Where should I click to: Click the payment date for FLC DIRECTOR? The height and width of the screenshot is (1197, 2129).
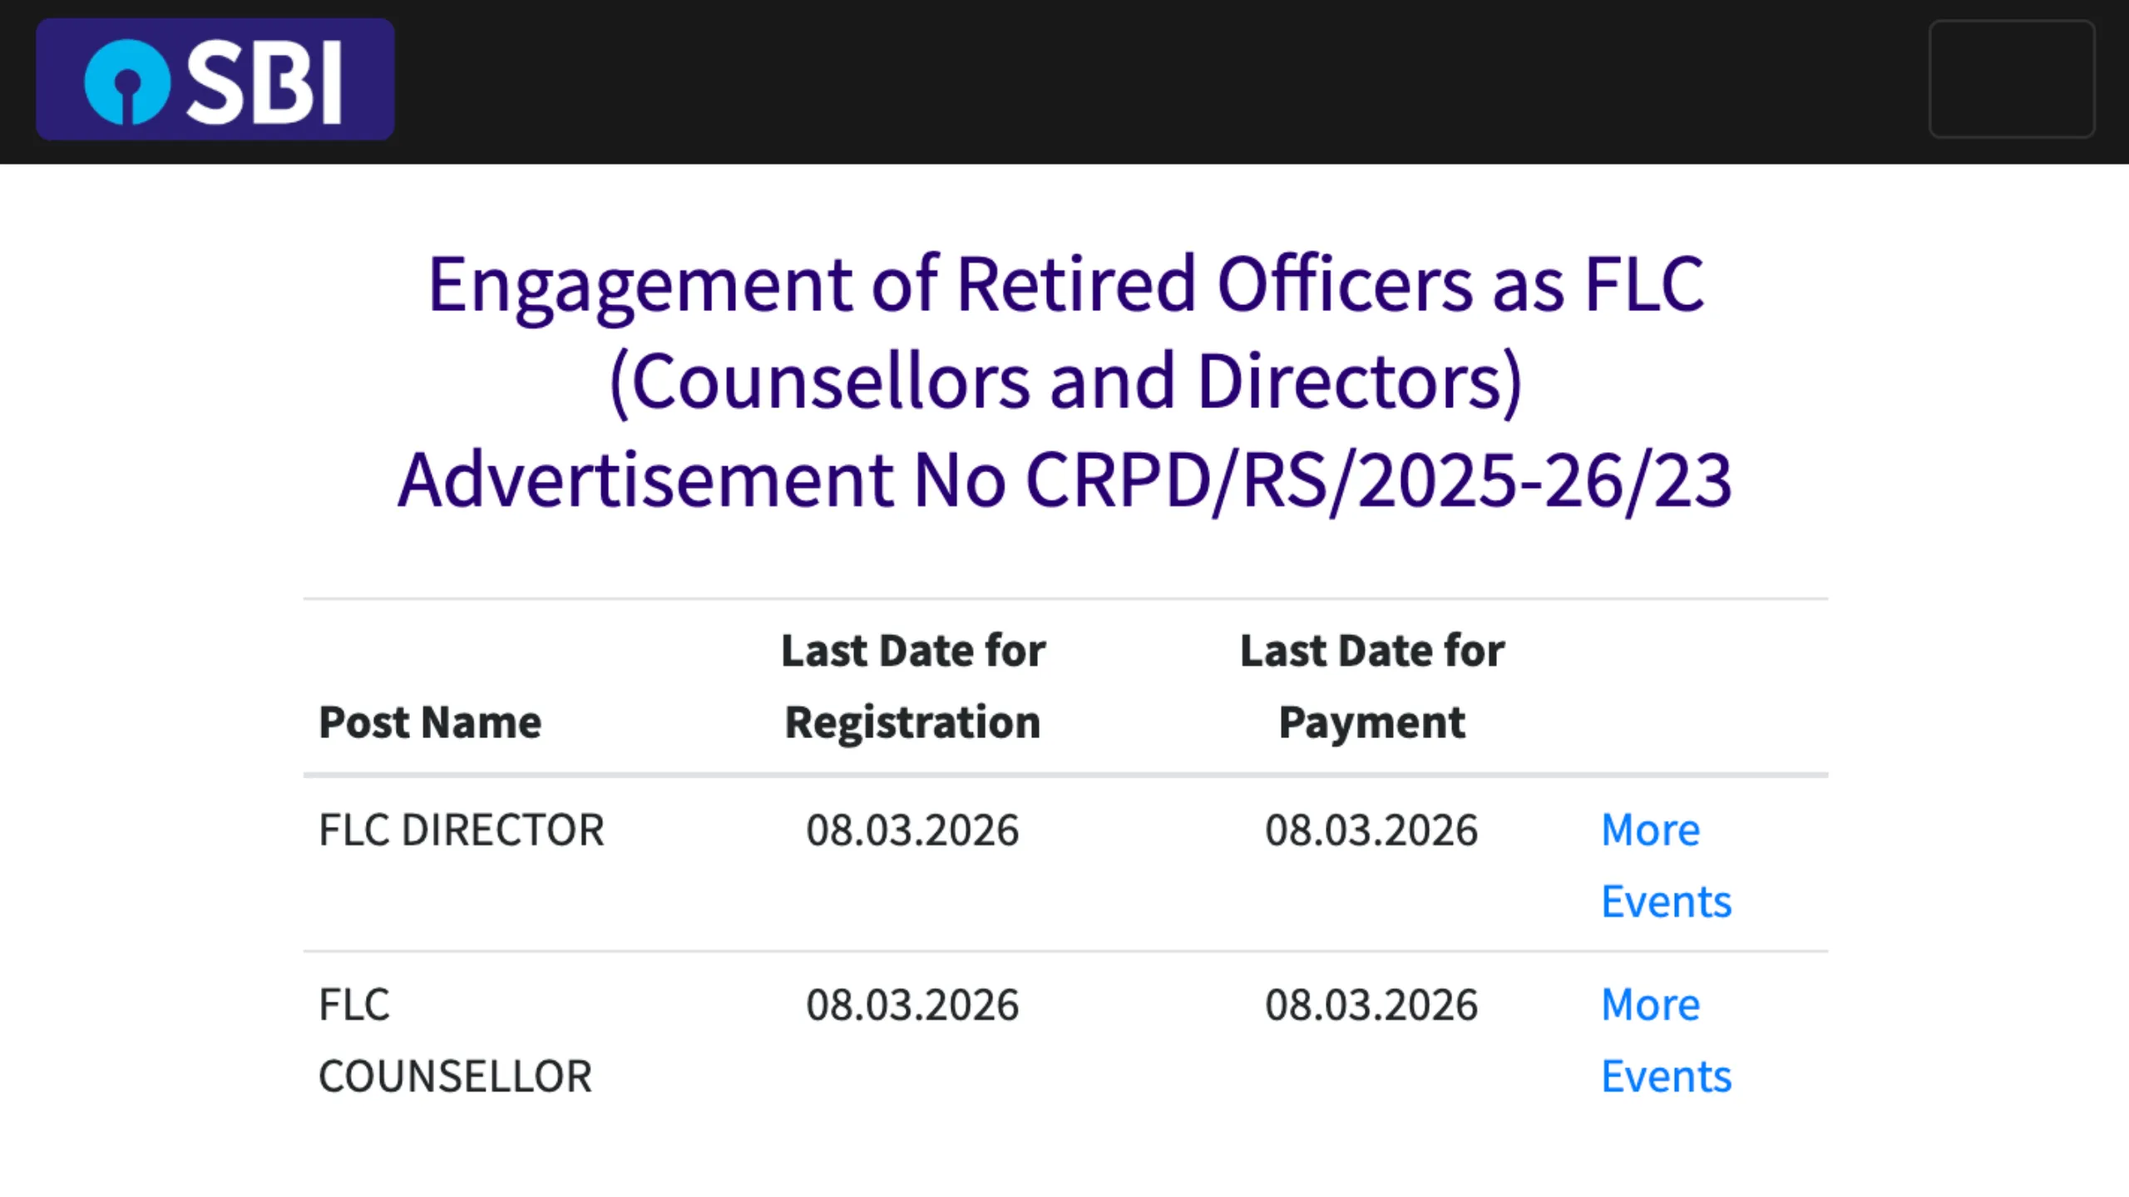coord(1371,830)
